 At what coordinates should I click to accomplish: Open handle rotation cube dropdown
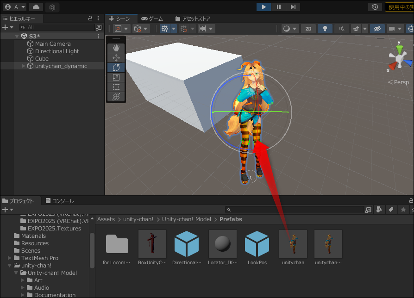point(141,29)
